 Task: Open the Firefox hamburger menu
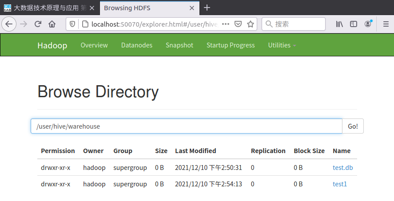pyautogui.click(x=386, y=24)
